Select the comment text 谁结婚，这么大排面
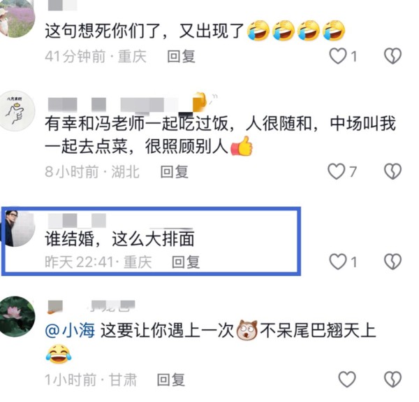The height and width of the screenshot is (402, 419). coord(119,238)
